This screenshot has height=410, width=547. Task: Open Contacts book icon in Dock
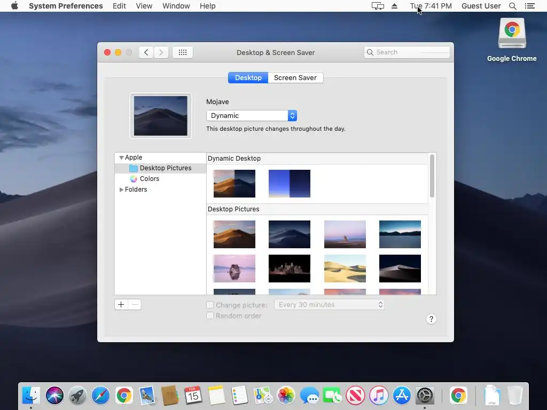pos(170,396)
